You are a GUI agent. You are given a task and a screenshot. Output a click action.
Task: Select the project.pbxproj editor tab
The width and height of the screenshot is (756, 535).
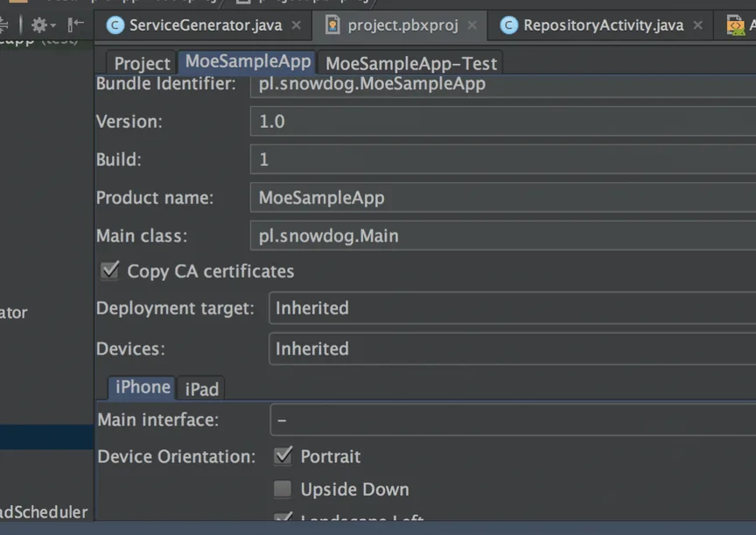click(400, 25)
